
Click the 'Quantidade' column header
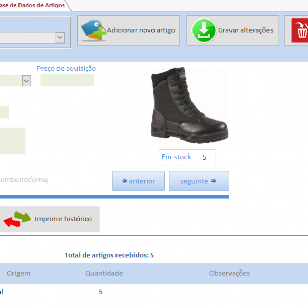tap(104, 273)
